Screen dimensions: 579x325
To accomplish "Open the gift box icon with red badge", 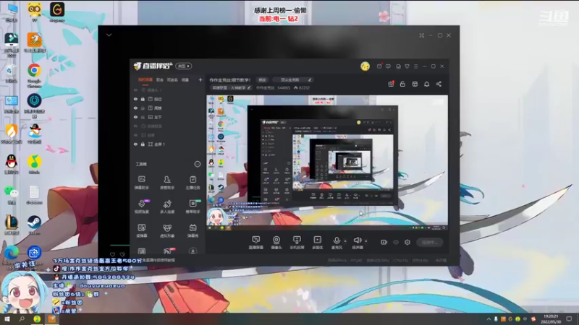I will pos(391,84).
